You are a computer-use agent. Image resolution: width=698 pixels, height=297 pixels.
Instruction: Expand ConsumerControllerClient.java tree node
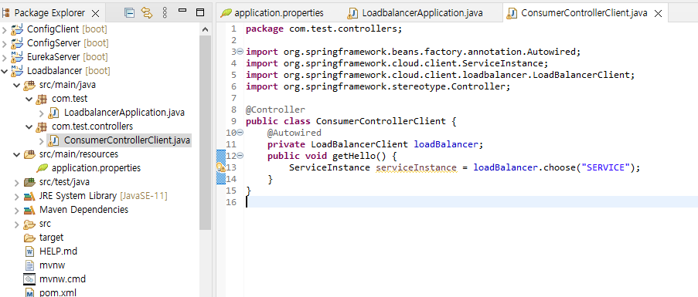(x=42, y=140)
